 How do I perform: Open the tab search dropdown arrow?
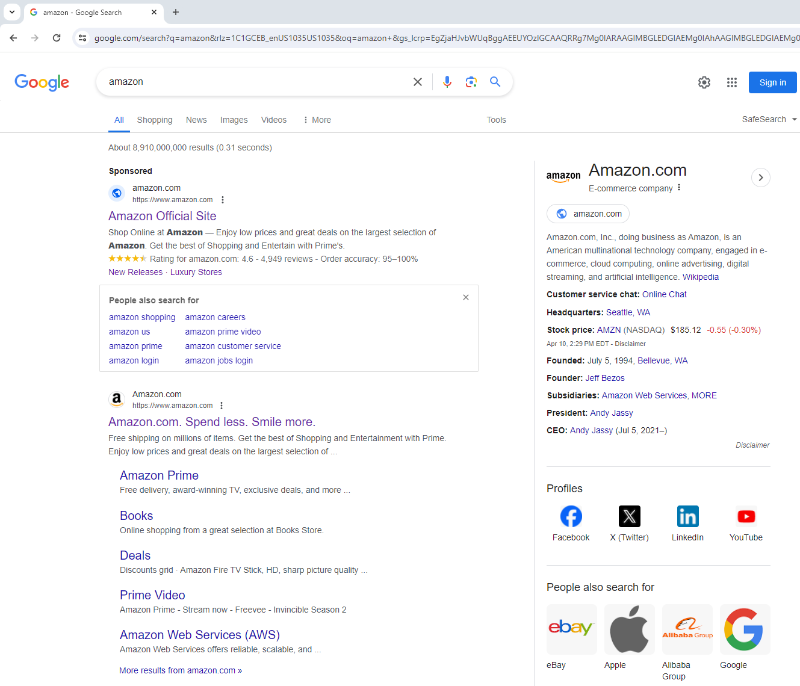pos(12,12)
